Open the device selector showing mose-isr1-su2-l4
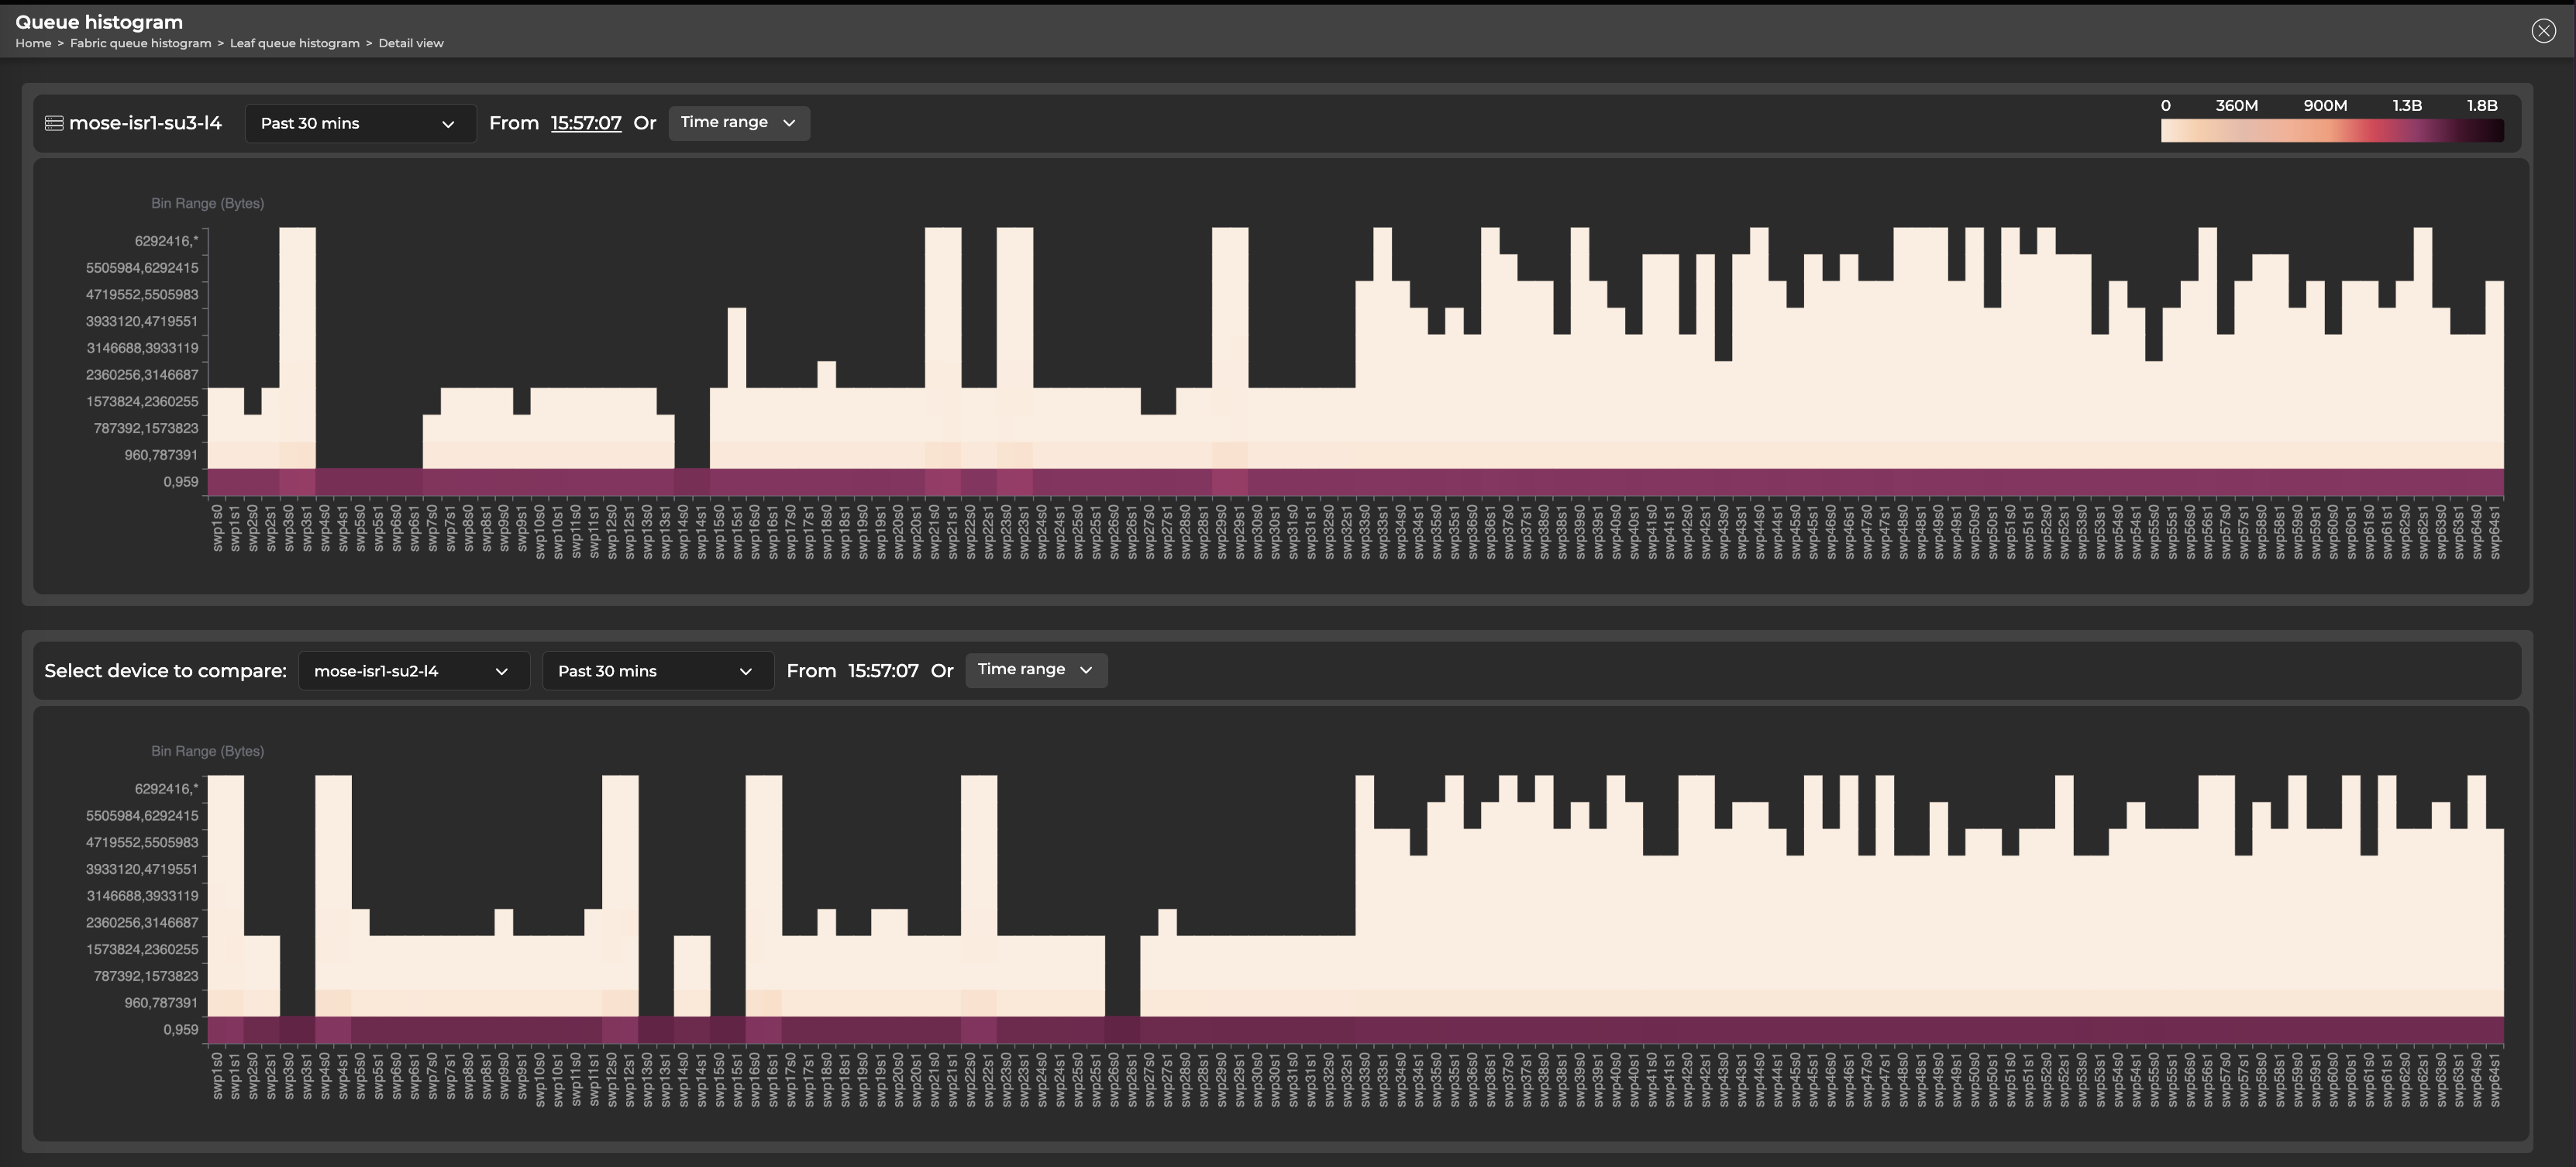This screenshot has height=1167, width=2576. (x=413, y=670)
